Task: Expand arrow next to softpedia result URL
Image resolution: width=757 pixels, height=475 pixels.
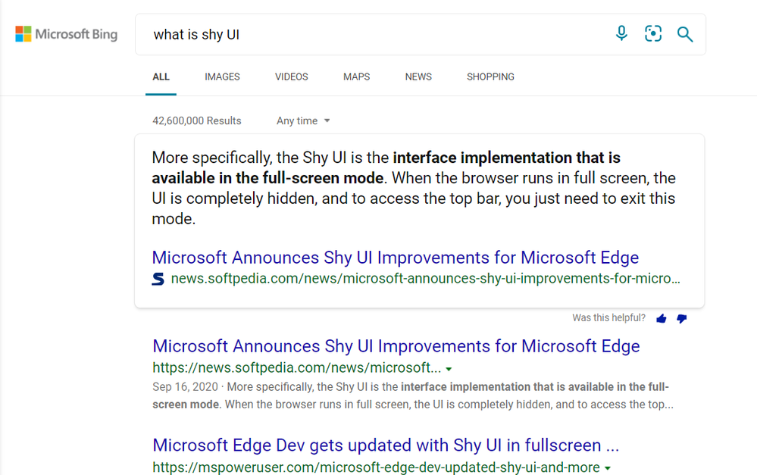Action: click(x=449, y=369)
